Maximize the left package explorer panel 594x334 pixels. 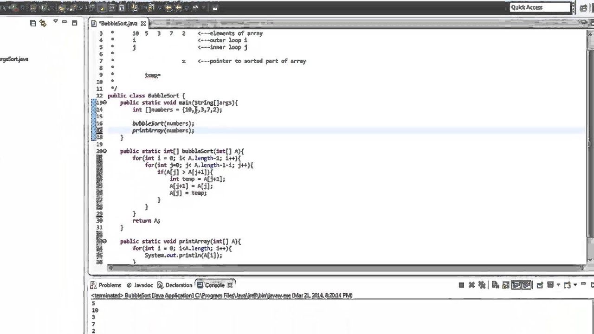click(74, 23)
